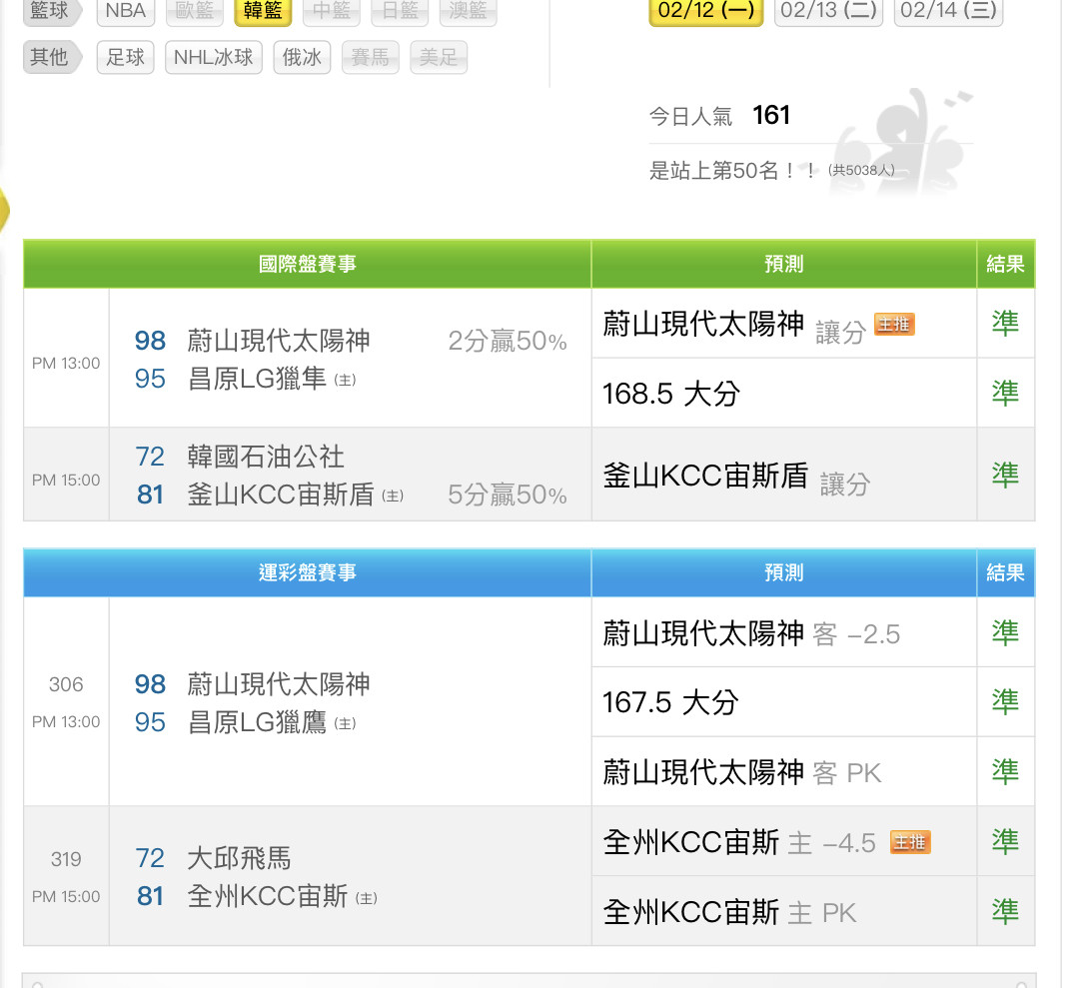
Task: Click match number 319
Action: (66, 859)
